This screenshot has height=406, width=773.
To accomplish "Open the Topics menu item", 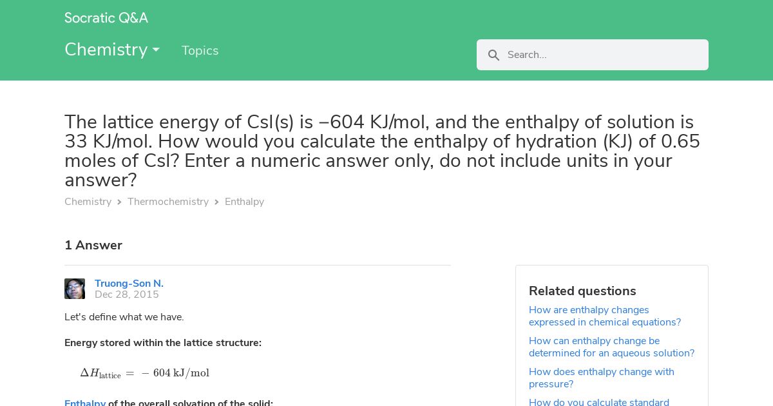I will point(200,51).
